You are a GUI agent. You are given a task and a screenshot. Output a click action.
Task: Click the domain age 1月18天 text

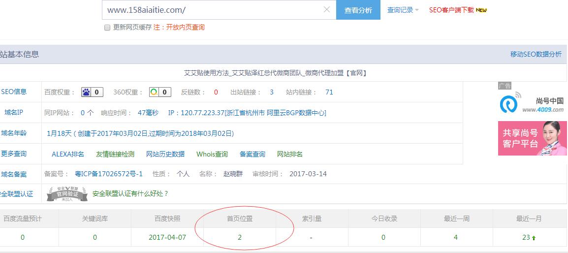click(60, 133)
